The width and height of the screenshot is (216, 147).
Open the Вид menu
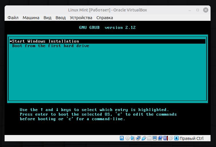pyautogui.click(x=47, y=18)
